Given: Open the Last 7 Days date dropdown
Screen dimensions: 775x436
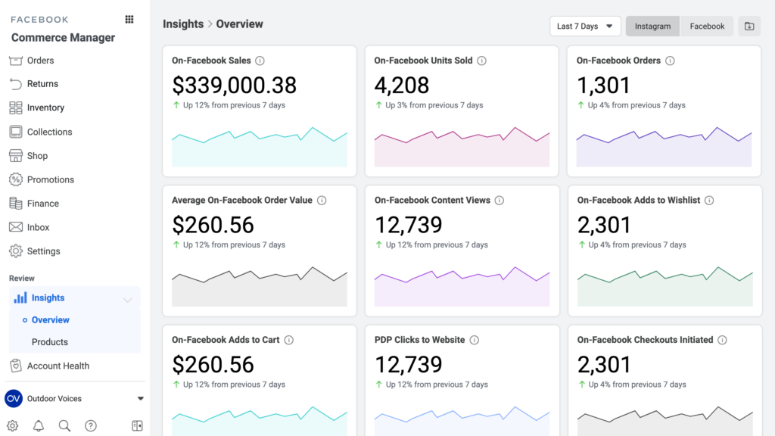Looking at the screenshot, I should click(585, 26).
